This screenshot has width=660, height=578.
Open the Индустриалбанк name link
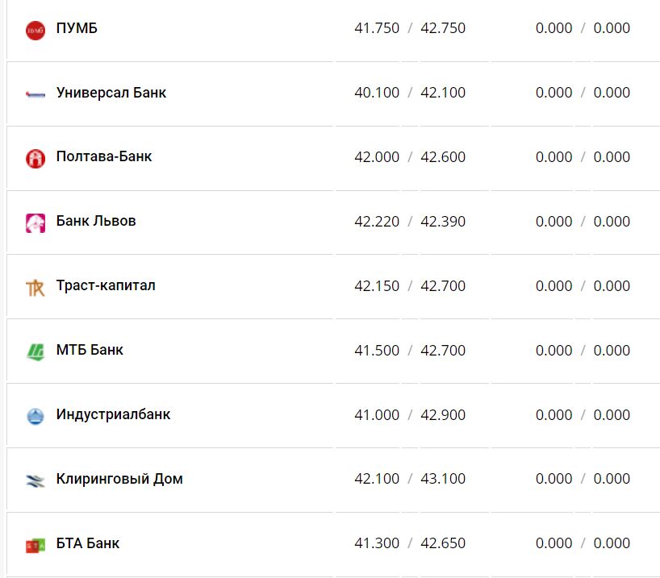tap(113, 414)
